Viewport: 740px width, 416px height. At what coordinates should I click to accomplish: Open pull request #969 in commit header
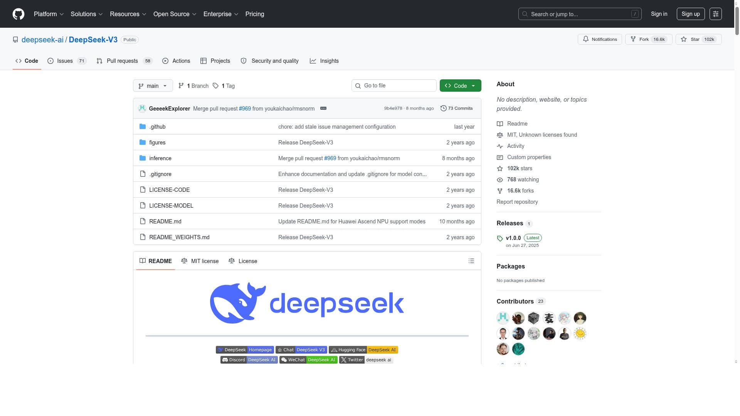(x=245, y=109)
